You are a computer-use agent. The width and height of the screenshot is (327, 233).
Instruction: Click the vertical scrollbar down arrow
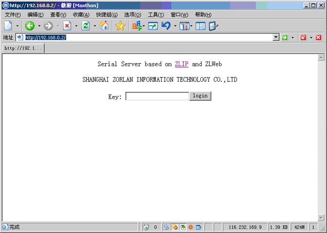coord(321,217)
